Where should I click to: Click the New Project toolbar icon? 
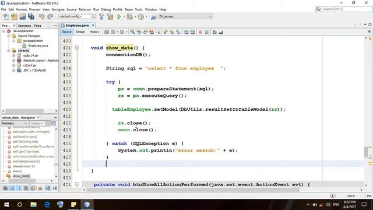click(x=14, y=17)
